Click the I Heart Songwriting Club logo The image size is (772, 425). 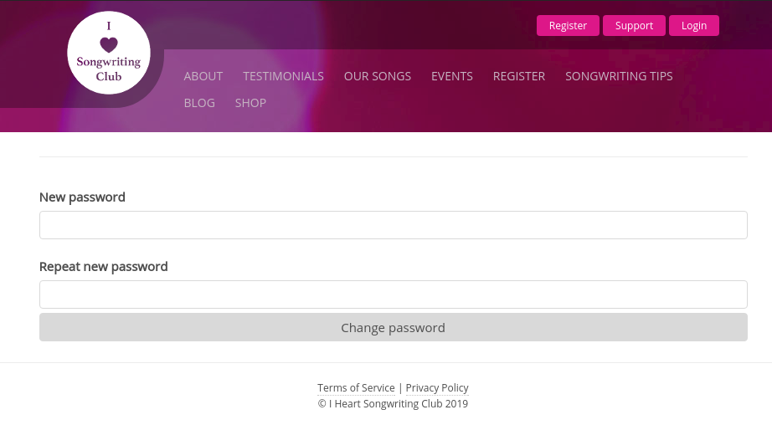tap(109, 53)
